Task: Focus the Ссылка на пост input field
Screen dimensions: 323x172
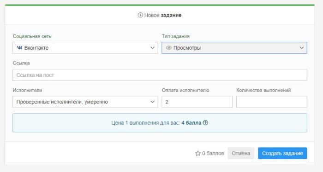Action: coord(160,75)
